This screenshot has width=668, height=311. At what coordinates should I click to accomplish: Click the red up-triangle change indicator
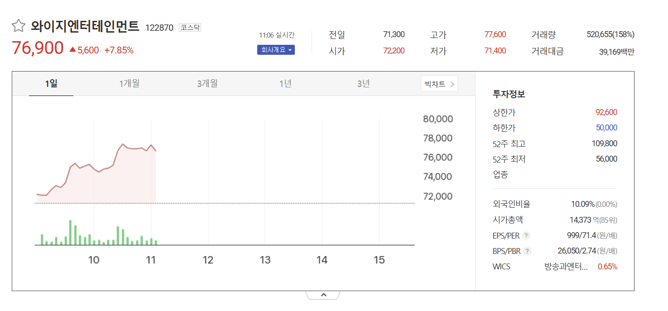click(x=72, y=50)
